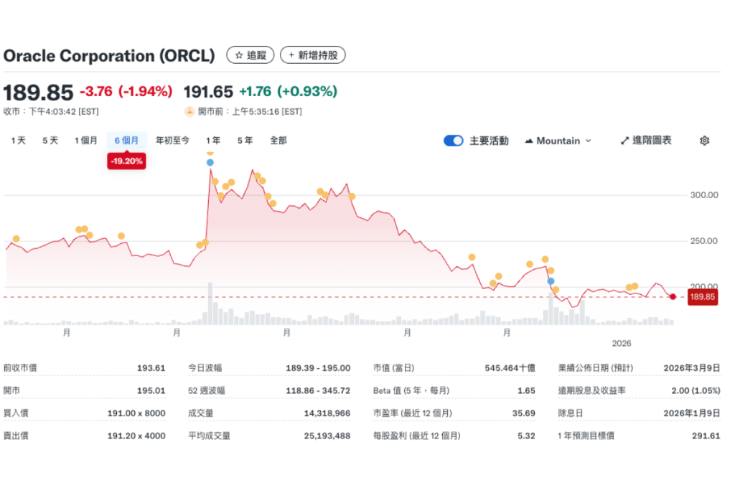Screen dimensions: 735x490
Task: Click the 市盈率 value 35.69
Action: pos(523,413)
